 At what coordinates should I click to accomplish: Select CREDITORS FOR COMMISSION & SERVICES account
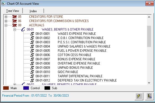[x=59, y=21]
